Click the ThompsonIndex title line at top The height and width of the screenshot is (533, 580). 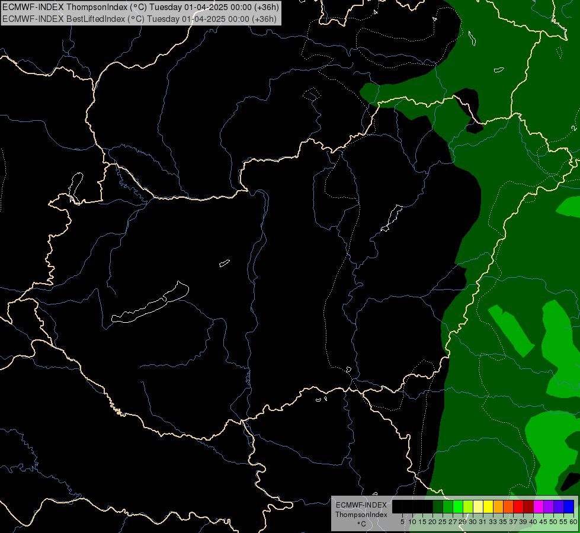(x=140, y=7)
